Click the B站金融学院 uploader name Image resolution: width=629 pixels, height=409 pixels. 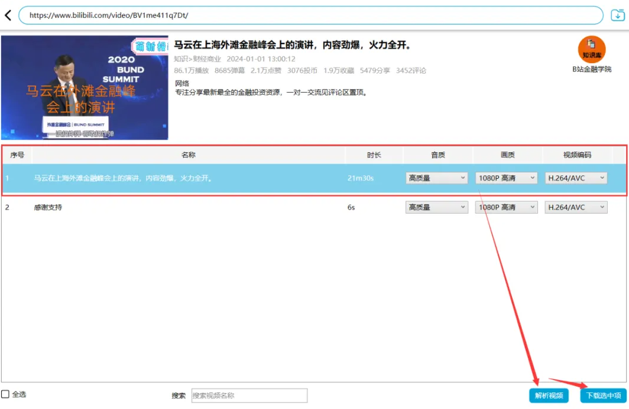click(x=591, y=69)
